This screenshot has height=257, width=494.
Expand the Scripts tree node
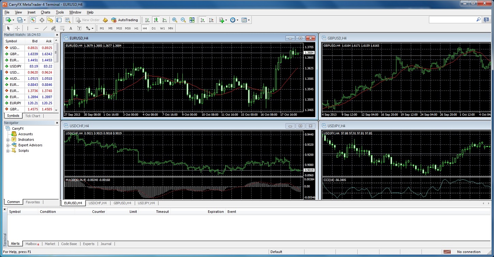(8, 151)
